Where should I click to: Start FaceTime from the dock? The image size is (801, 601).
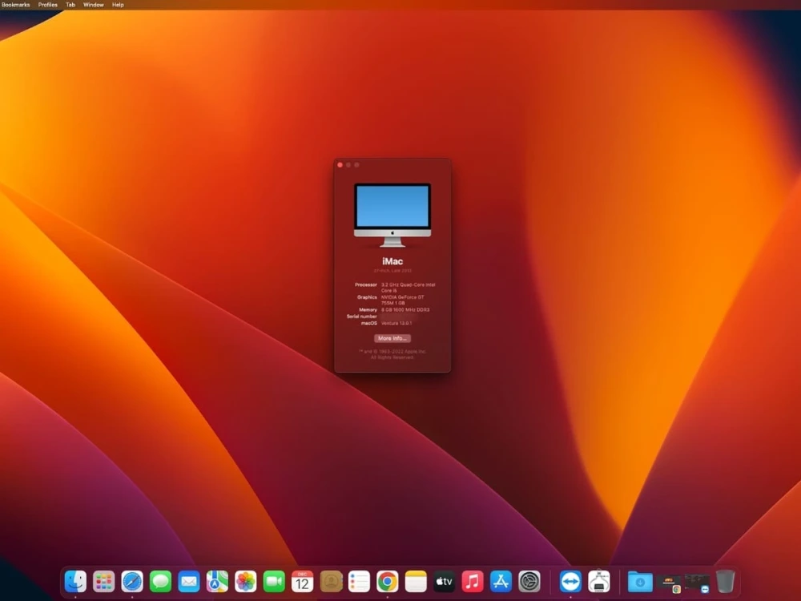pyautogui.click(x=274, y=581)
